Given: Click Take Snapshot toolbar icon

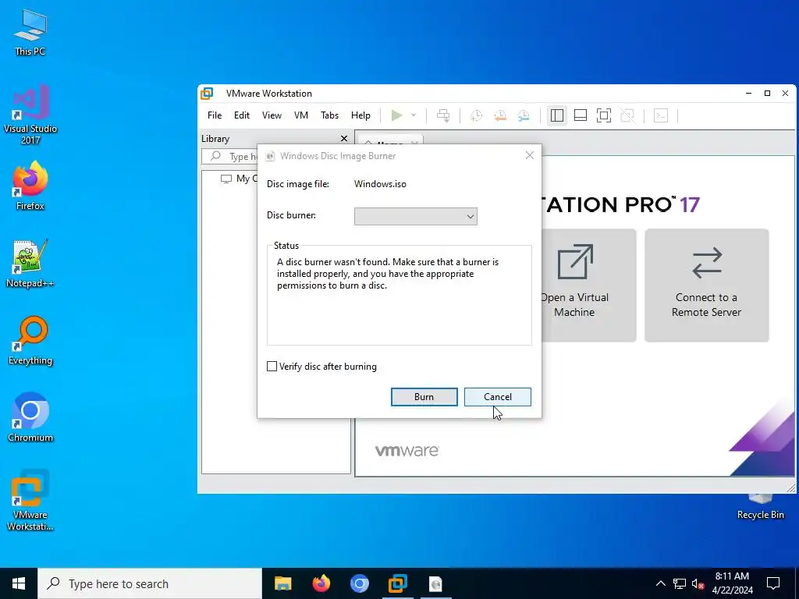Looking at the screenshot, I should (476, 115).
